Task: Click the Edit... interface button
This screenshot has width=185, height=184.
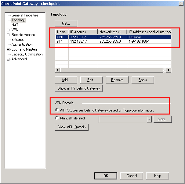Action: pyautogui.click(x=92, y=80)
